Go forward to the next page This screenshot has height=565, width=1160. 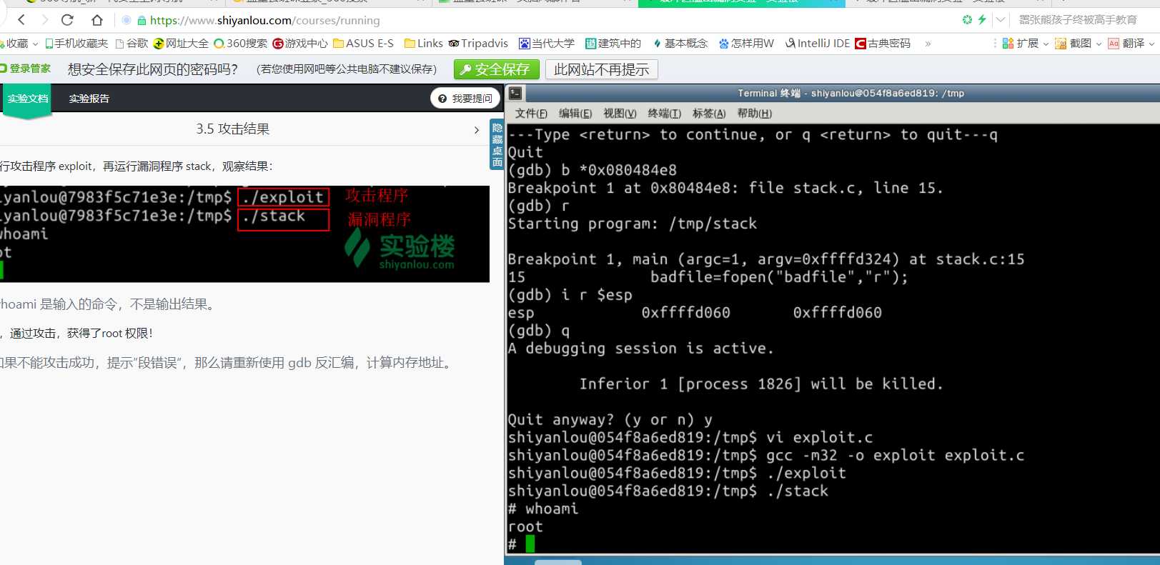[44, 20]
